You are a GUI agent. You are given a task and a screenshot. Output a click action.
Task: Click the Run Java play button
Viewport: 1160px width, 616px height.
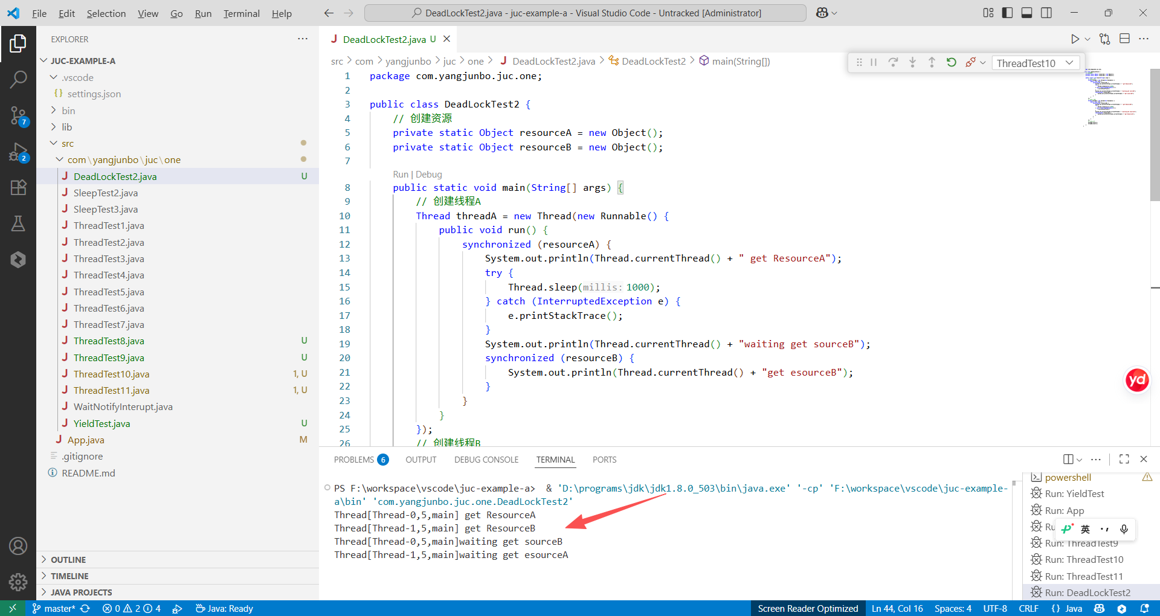1075,39
